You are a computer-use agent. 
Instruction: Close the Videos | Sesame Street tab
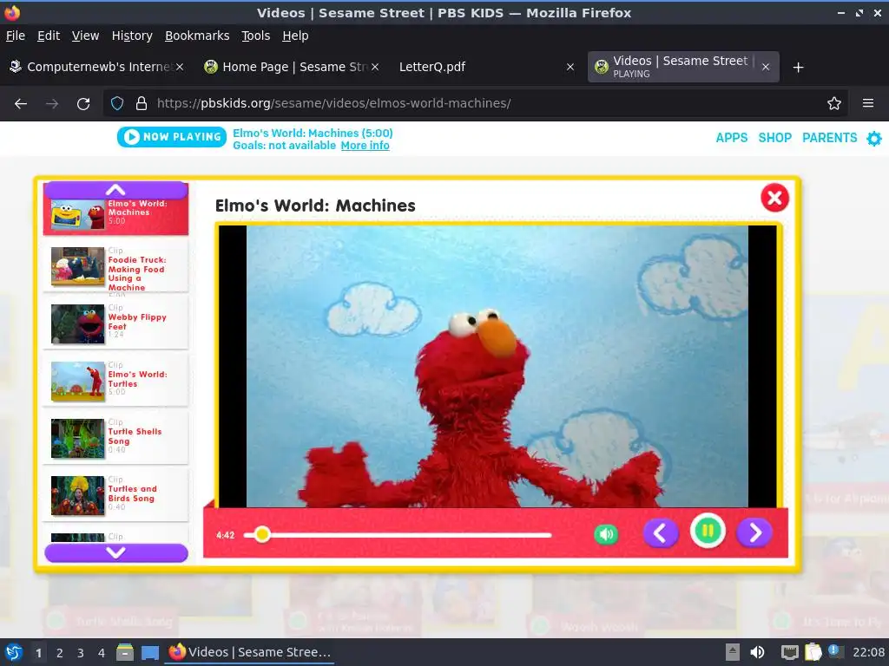click(766, 67)
